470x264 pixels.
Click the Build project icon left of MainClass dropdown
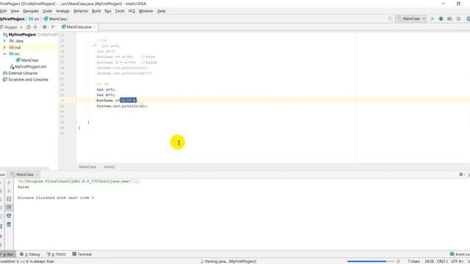click(390, 19)
